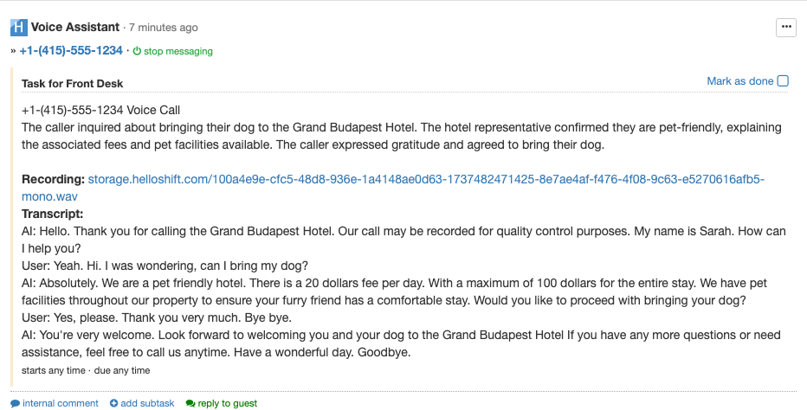
Task: Click the "7 minutes ago" timestamp
Action: [163, 28]
